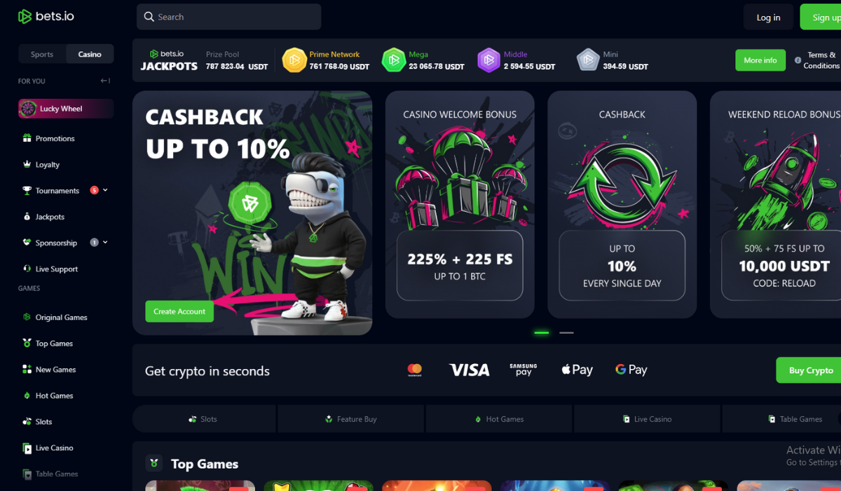The width and height of the screenshot is (841, 491).
Task: Click the Create Account button
Action: coord(179,311)
